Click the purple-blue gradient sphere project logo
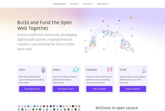Image resolution: width=165 pixels, height=111 pixels. coord(35,106)
